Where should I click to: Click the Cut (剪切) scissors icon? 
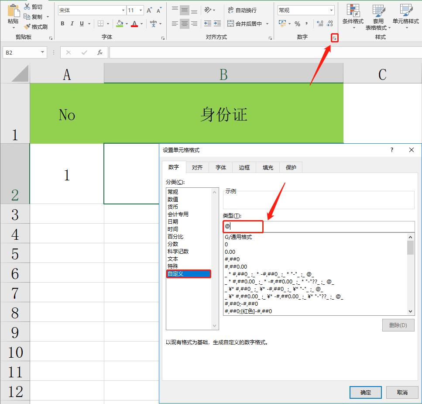click(x=27, y=7)
